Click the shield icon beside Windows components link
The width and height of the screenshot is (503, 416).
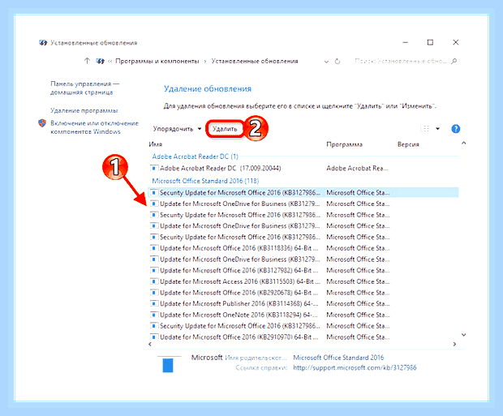pos(42,123)
